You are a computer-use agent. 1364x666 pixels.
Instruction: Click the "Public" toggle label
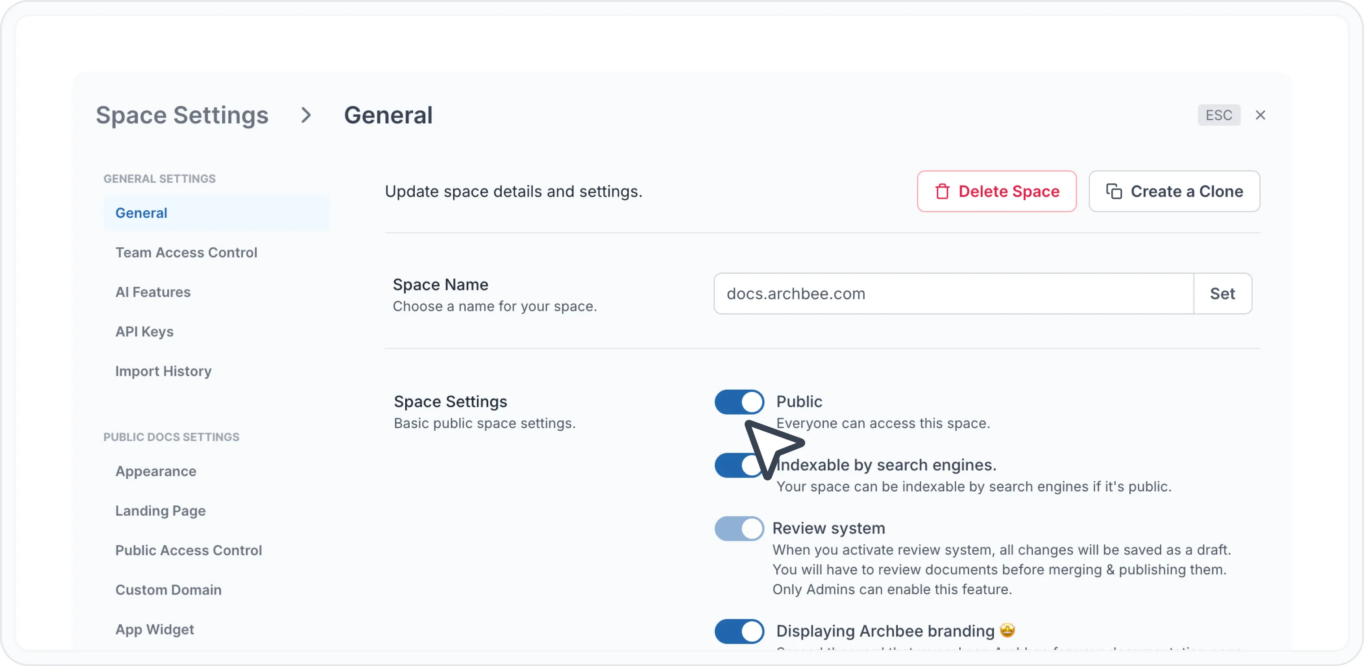799,402
